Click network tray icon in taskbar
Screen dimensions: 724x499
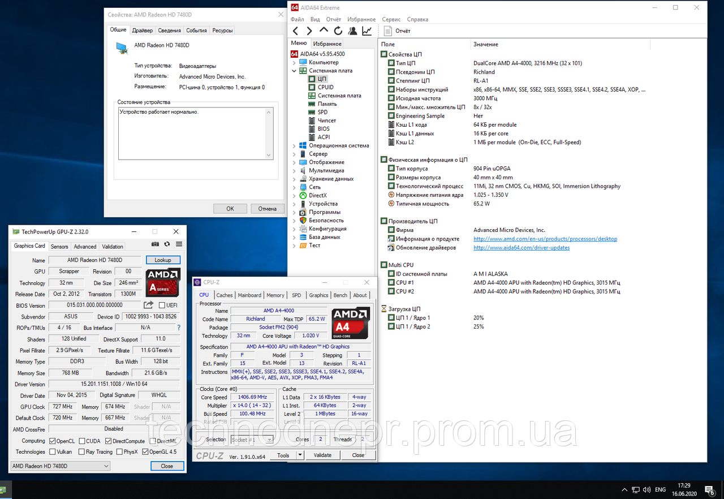click(636, 489)
